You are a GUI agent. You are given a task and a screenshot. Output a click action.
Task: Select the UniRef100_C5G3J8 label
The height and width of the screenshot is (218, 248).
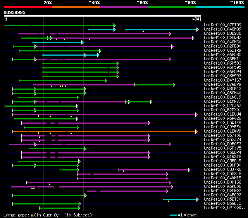(x=222, y=174)
